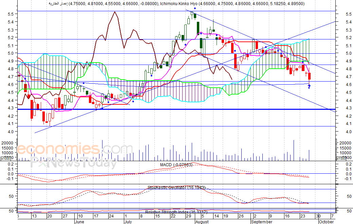Image resolution: width=353 pixels, height=224 pixels.
Task: Click the August 26 date label
Action: [x=241, y=216]
